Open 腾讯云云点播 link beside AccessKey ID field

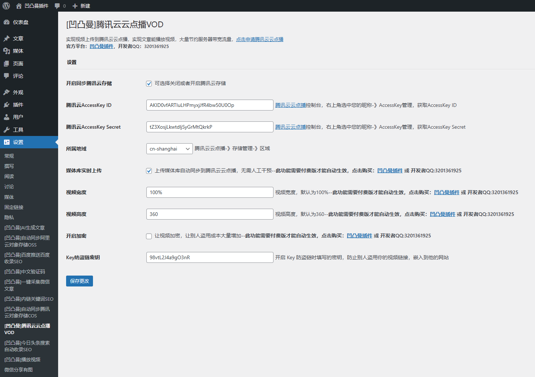pyautogui.click(x=291, y=105)
